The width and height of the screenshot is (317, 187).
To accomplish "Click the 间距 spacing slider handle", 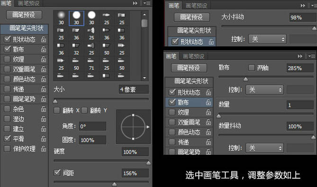I will click(x=114, y=184).
